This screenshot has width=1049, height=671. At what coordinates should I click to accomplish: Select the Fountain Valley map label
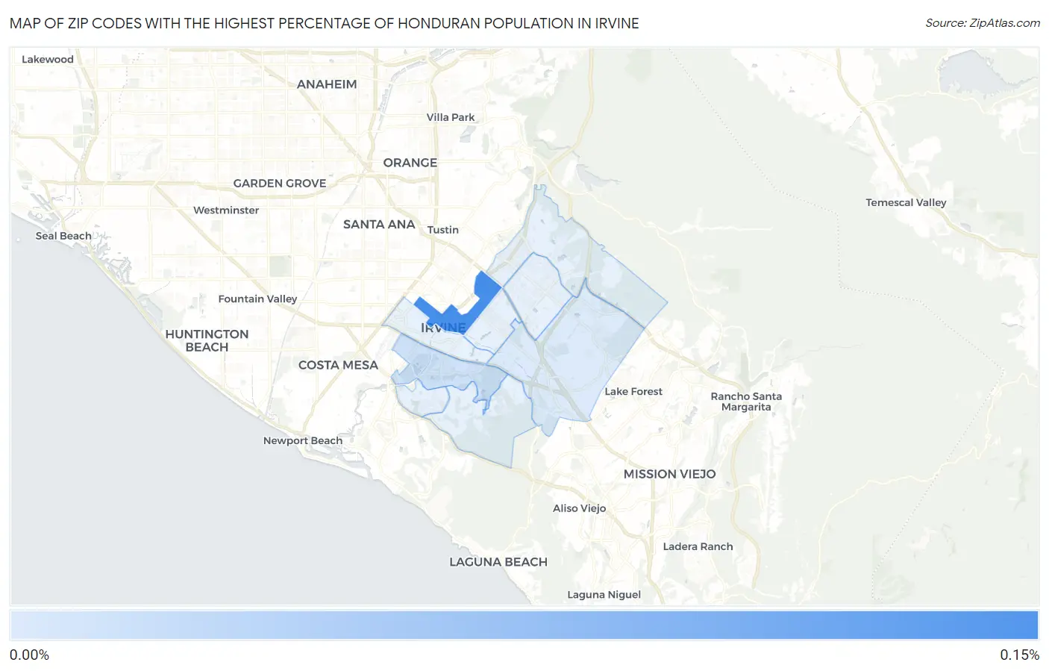click(257, 299)
